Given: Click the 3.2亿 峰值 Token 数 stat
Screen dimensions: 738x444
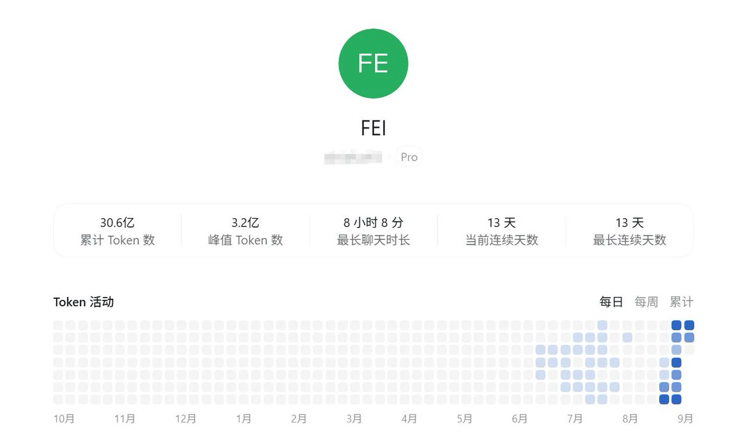Looking at the screenshot, I should 245,231.
